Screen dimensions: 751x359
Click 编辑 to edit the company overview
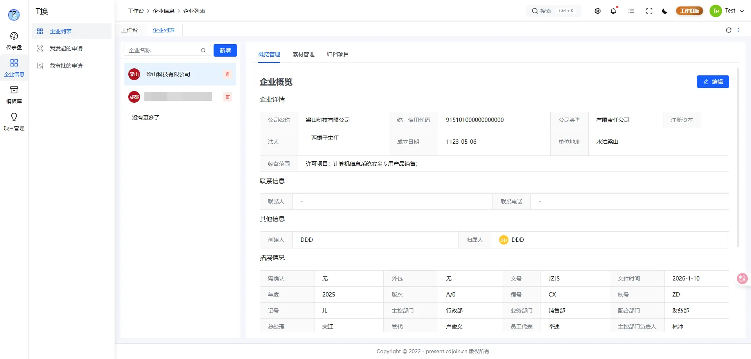[713, 82]
